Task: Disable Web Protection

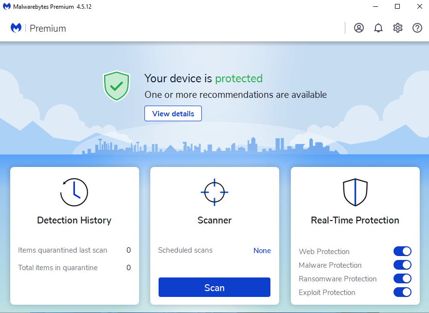Action: click(x=402, y=251)
